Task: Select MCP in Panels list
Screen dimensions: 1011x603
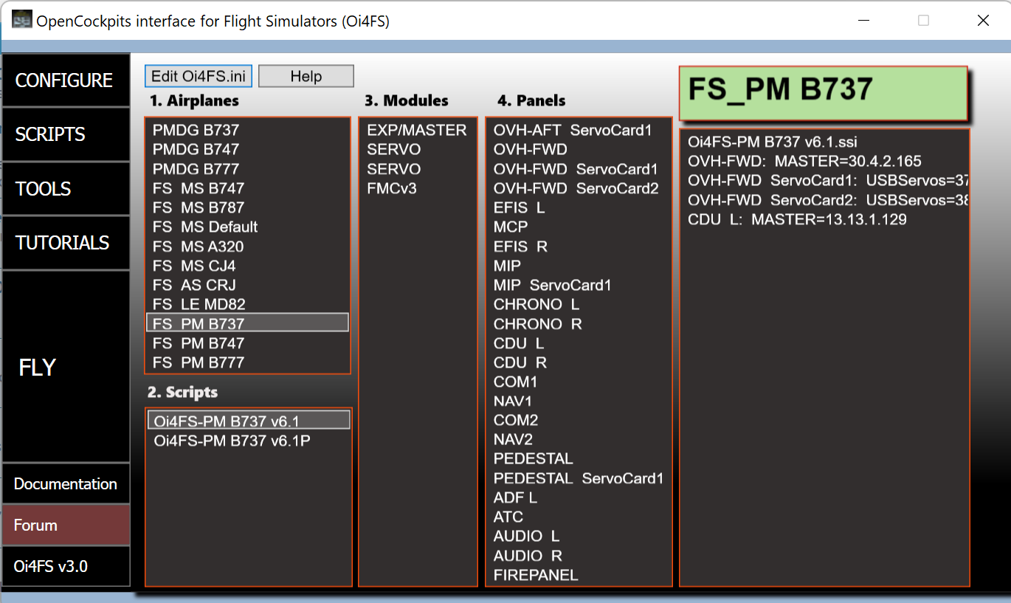Action: click(511, 227)
